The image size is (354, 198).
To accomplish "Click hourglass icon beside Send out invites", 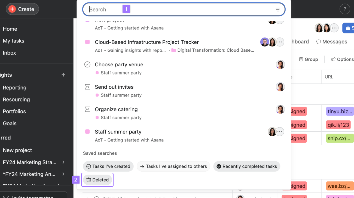I will tap(87, 87).
